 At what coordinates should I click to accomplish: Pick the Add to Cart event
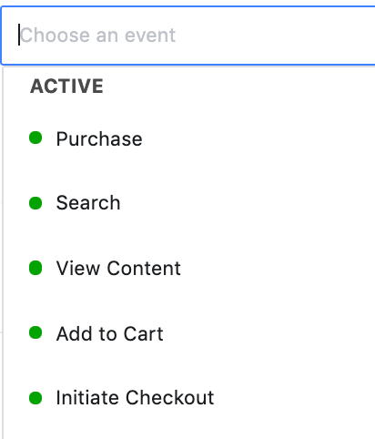coord(110,333)
